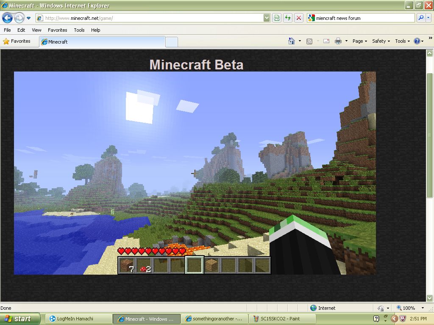Image resolution: width=434 pixels, height=325 pixels.
Task: Stop loading with the red X icon
Action: [x=299, y=18]
